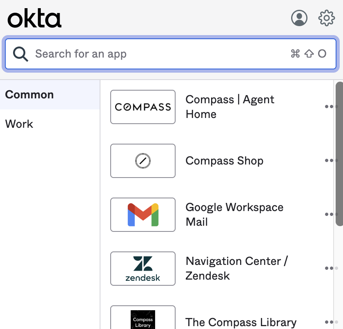Click the Okta logo
343x329 pixels.
click(x=34, y=18)
